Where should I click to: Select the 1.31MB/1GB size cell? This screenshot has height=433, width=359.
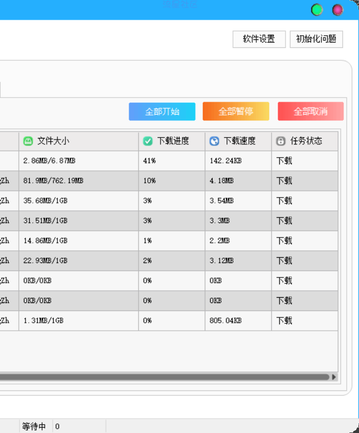click(79, 321)
